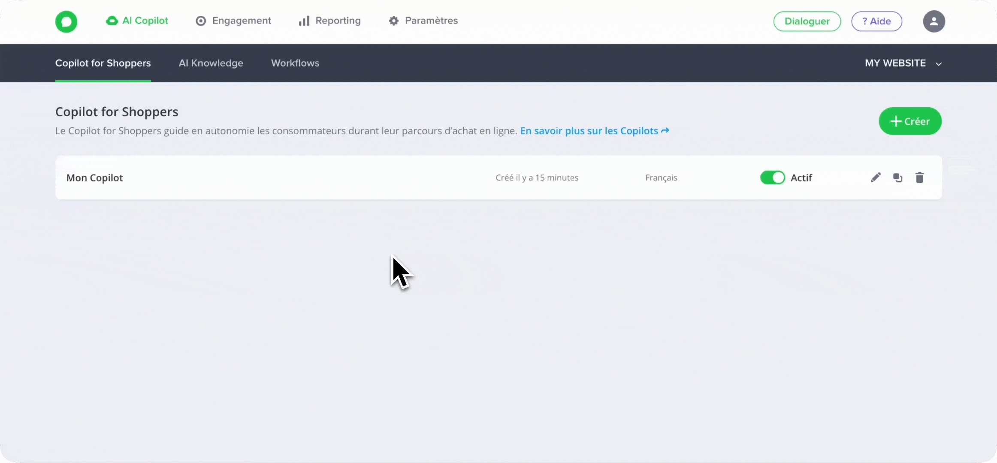Click the Reporting bar chart icon
Image resolution: width=997 pixels, height=463 pixels.
(304, 21)
